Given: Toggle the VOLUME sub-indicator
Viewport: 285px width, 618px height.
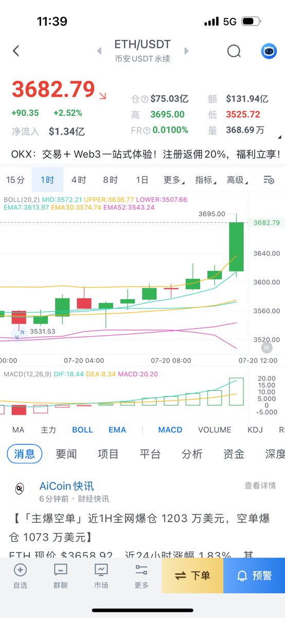Looking at the screenshot, I should 215,430.
